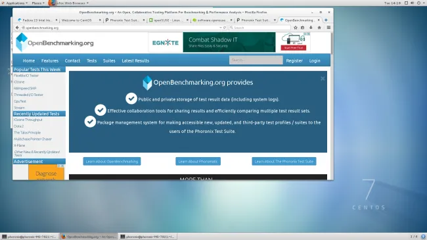
Task: Open a new tab with plus icon
Action: pyautogui.click(x=326, y=20)
